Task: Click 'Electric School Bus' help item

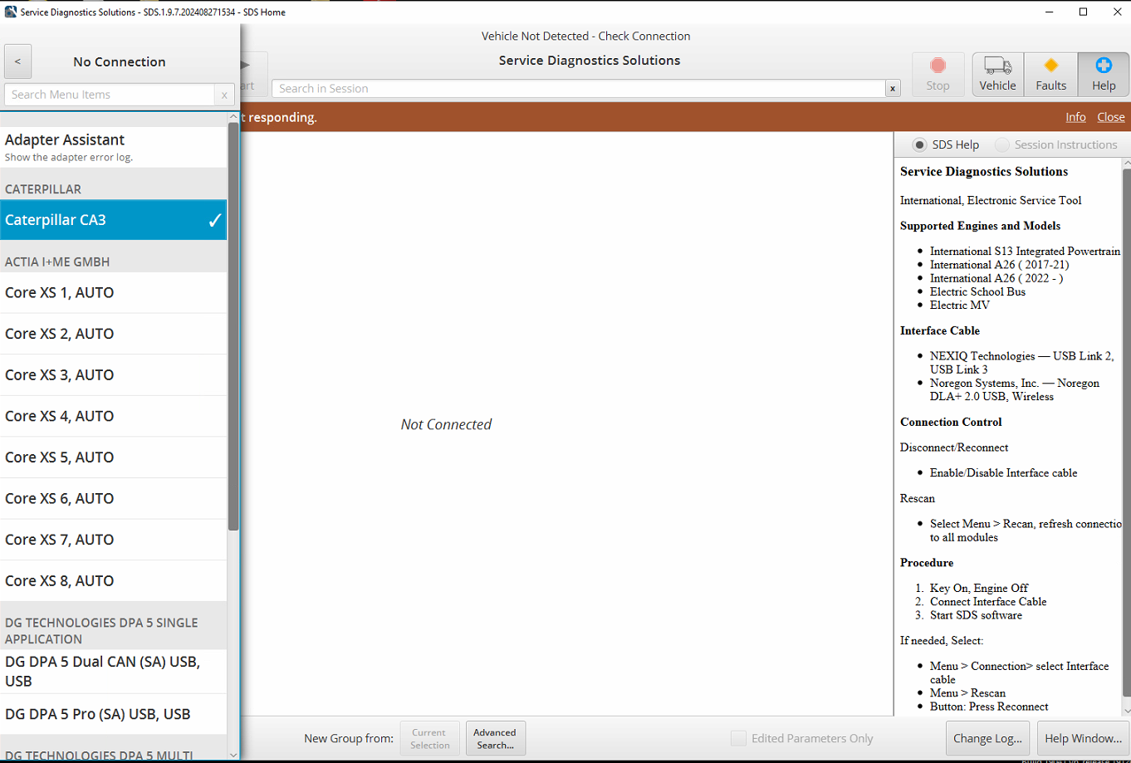Action: point(977,291)
